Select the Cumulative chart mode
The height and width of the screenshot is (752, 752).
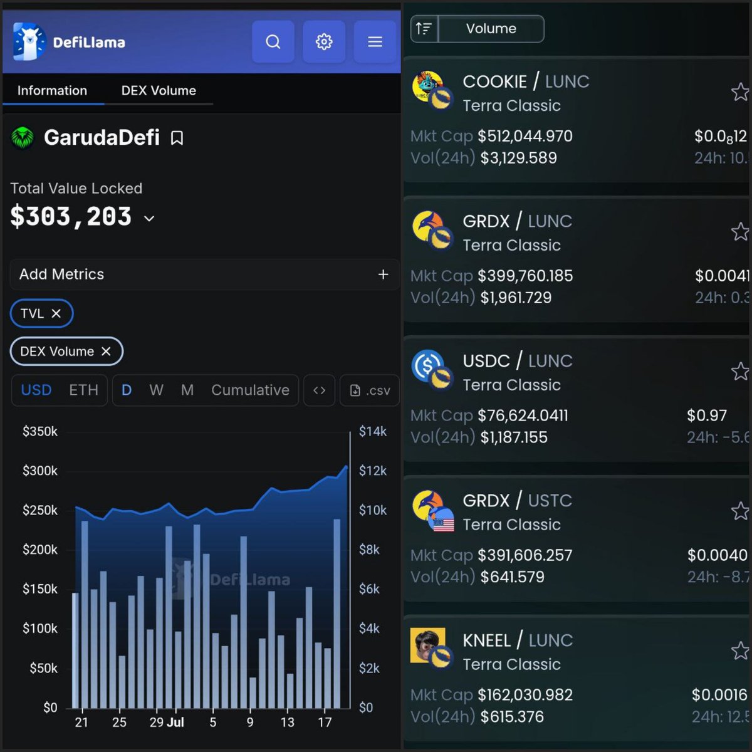pos(250,390)
